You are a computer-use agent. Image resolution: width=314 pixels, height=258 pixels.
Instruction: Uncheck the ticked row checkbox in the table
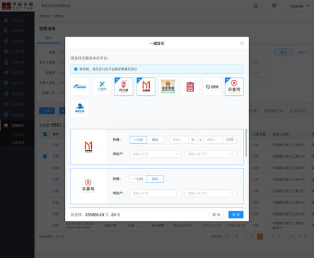pos(45,156)
